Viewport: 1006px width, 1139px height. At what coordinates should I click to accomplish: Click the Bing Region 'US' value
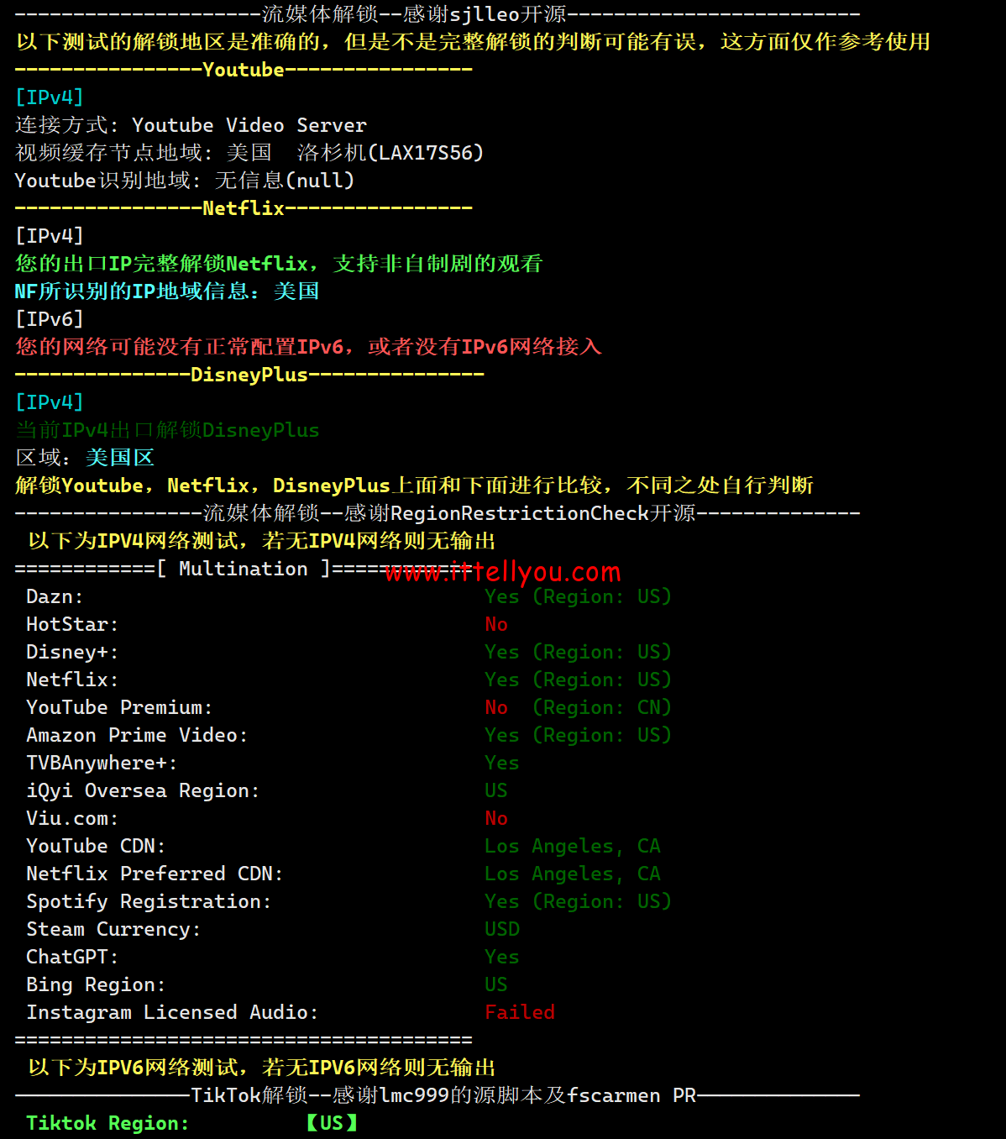click(x=496, y=984)
